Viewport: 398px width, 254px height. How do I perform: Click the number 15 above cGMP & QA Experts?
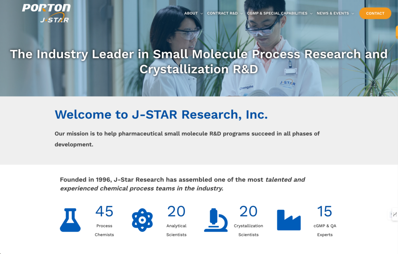pyautogui.click(x=325, y=211)
